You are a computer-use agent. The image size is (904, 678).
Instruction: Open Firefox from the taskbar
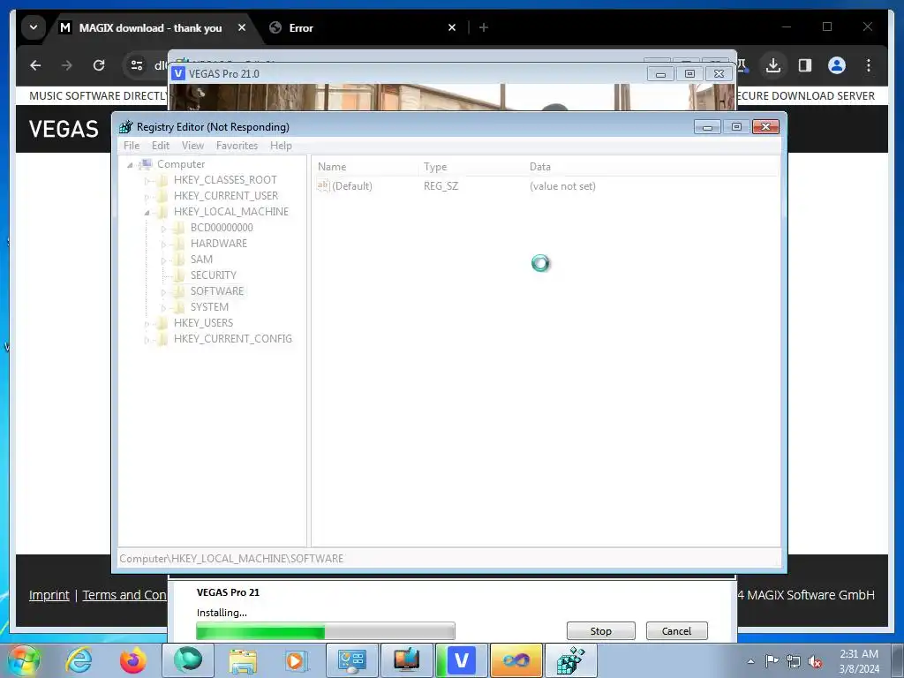click(132, 660)
